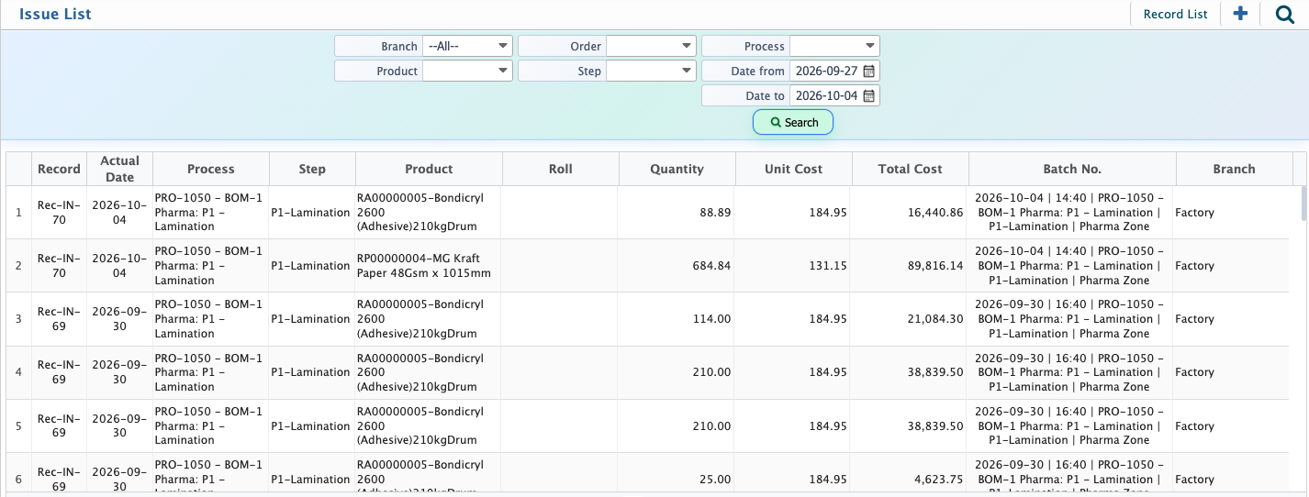Sort by the Actual Date column header

pos(119,169)
